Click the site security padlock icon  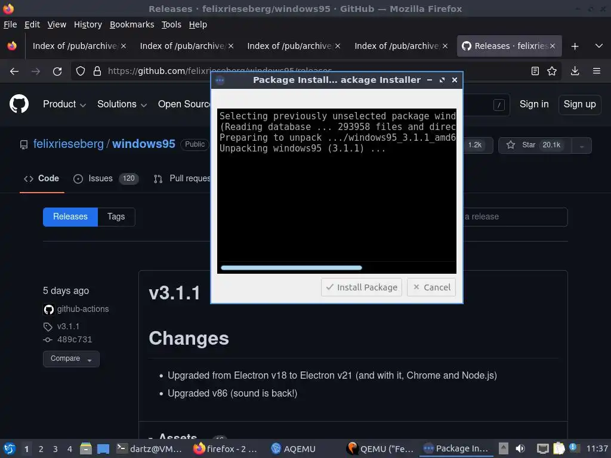point(97,71)
